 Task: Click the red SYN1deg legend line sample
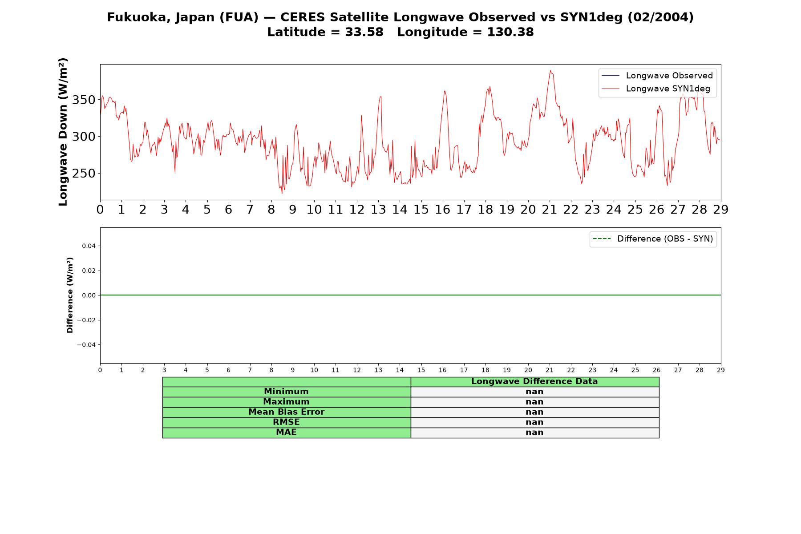tap(611, 89)
